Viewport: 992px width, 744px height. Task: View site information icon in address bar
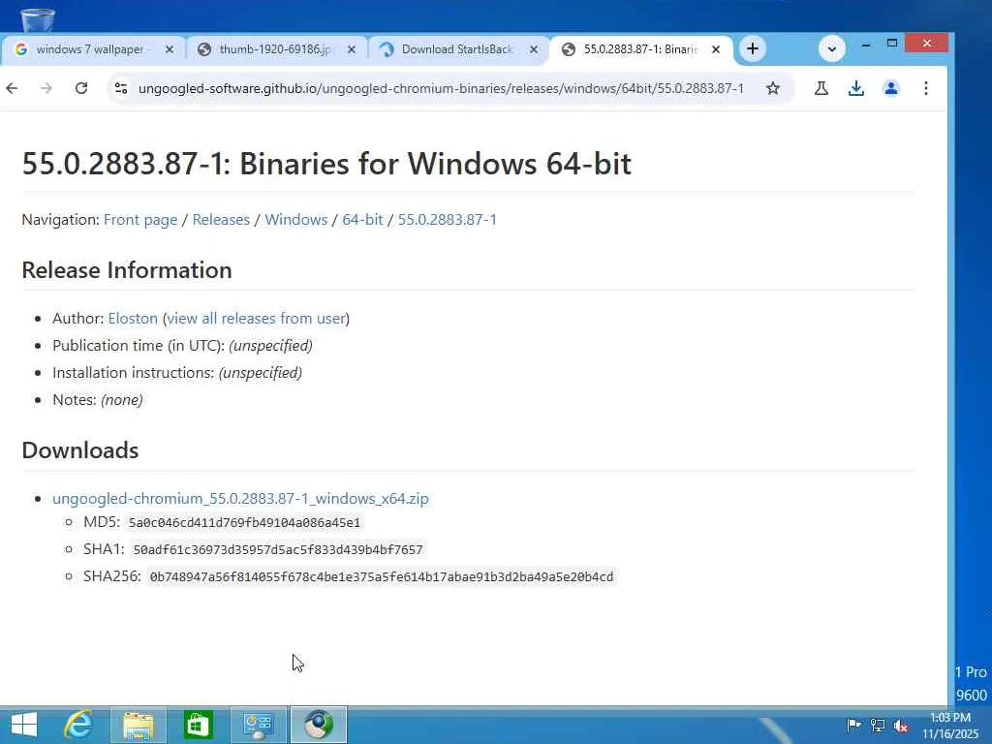(x=121, y=88)
